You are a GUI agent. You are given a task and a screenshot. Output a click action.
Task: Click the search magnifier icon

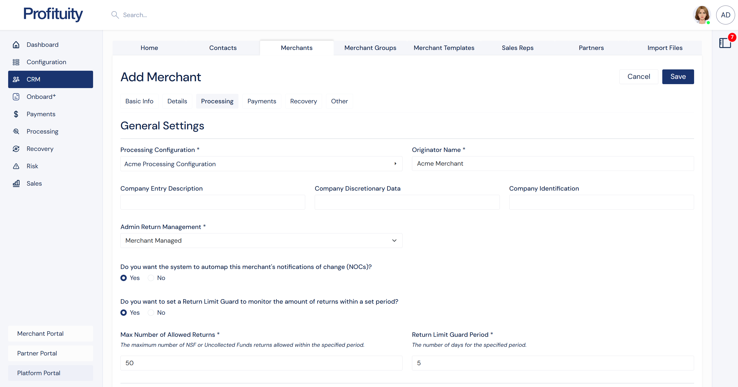[x=115, y=15]
